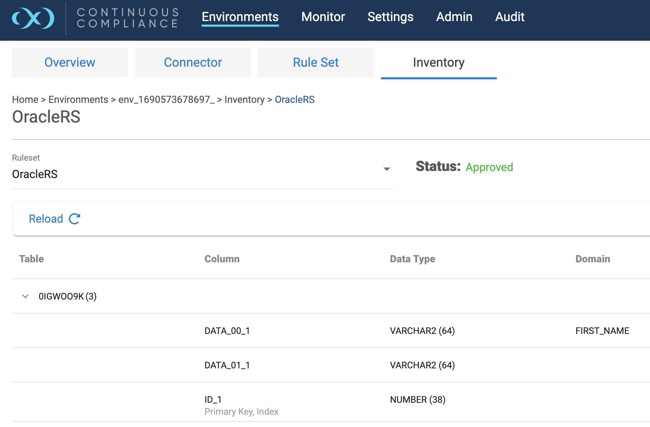This screenshot has width=650, height=427.
Task: Open the Environments menu
Action: click(x=240, y=17)
